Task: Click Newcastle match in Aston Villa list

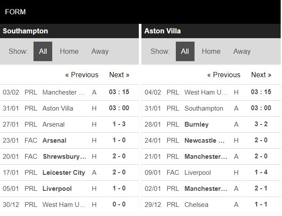Action: (x=211, y=141)
